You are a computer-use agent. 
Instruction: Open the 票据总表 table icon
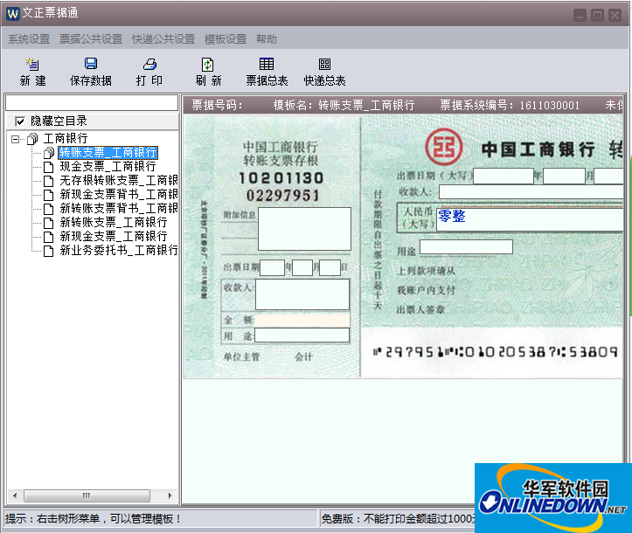pos(267,64)
